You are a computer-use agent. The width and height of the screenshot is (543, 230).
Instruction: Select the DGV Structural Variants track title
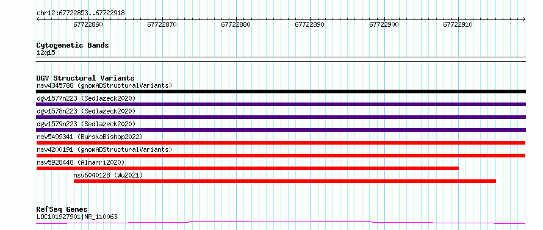(85, 78)
